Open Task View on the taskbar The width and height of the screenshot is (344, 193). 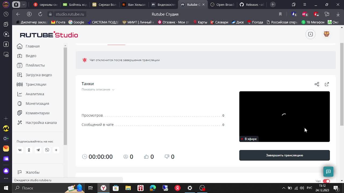(x=91, y=188)
